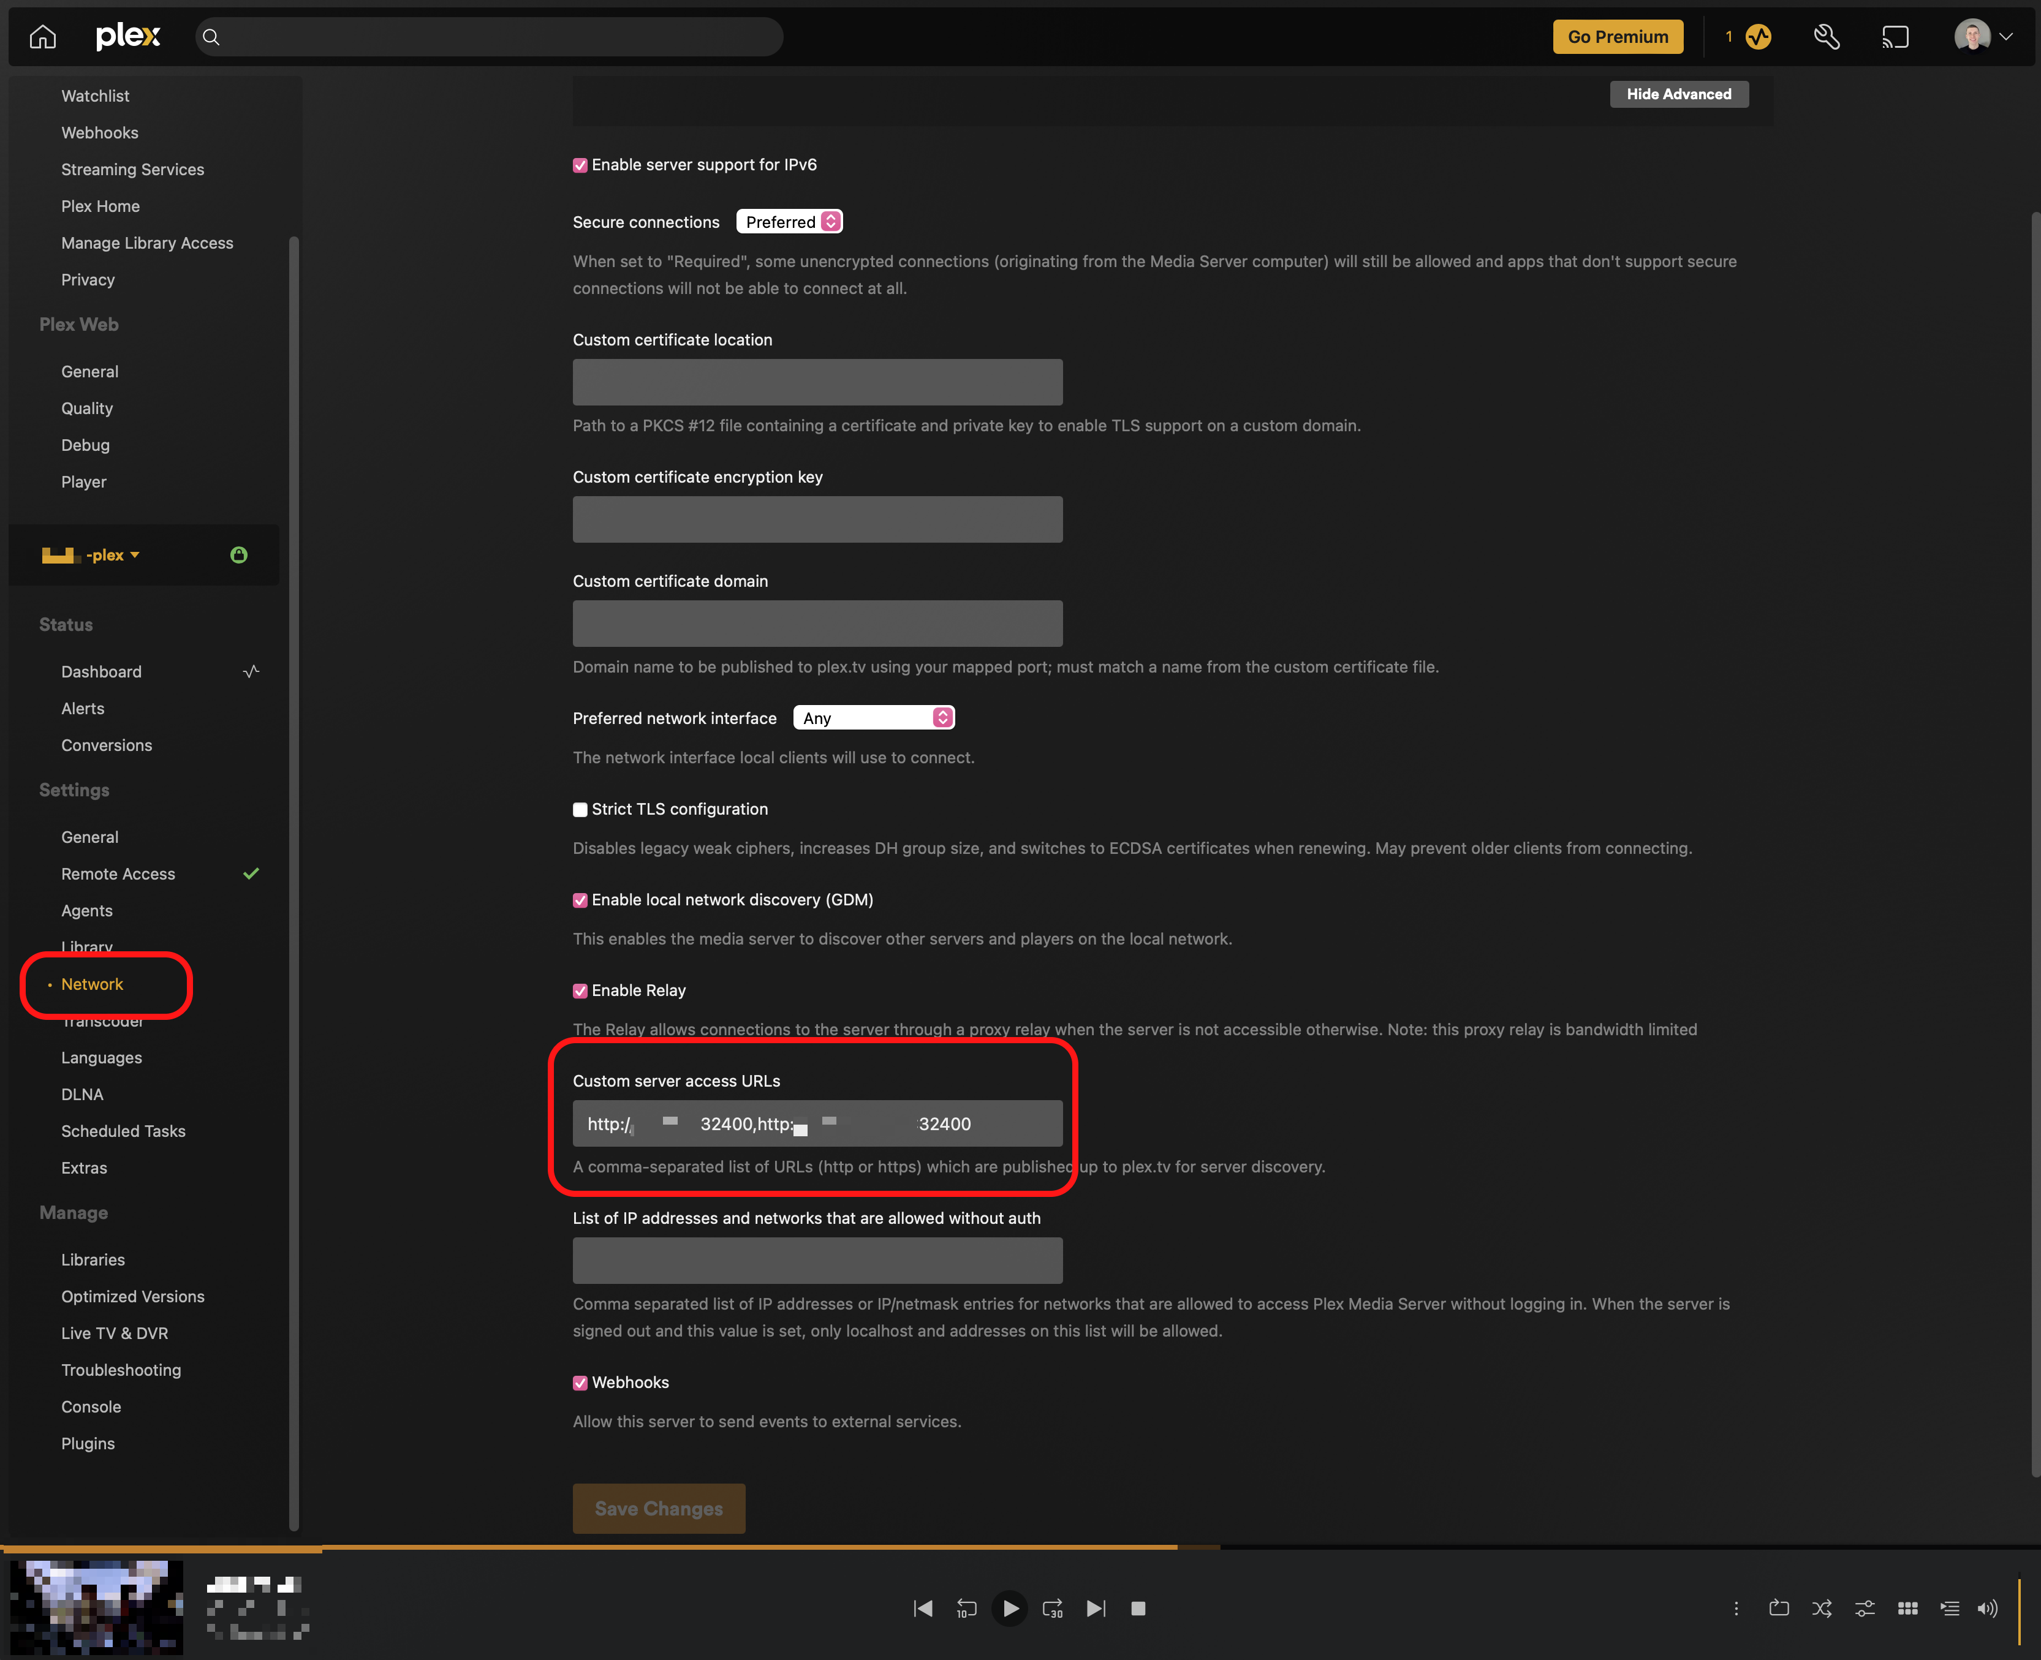Click the top search input field
The height and width of the screenshot is (1660, 2041).
click(490, 37)
